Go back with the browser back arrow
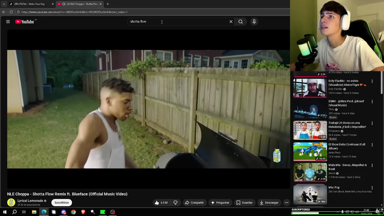The image size is (384, 216). 4,12
